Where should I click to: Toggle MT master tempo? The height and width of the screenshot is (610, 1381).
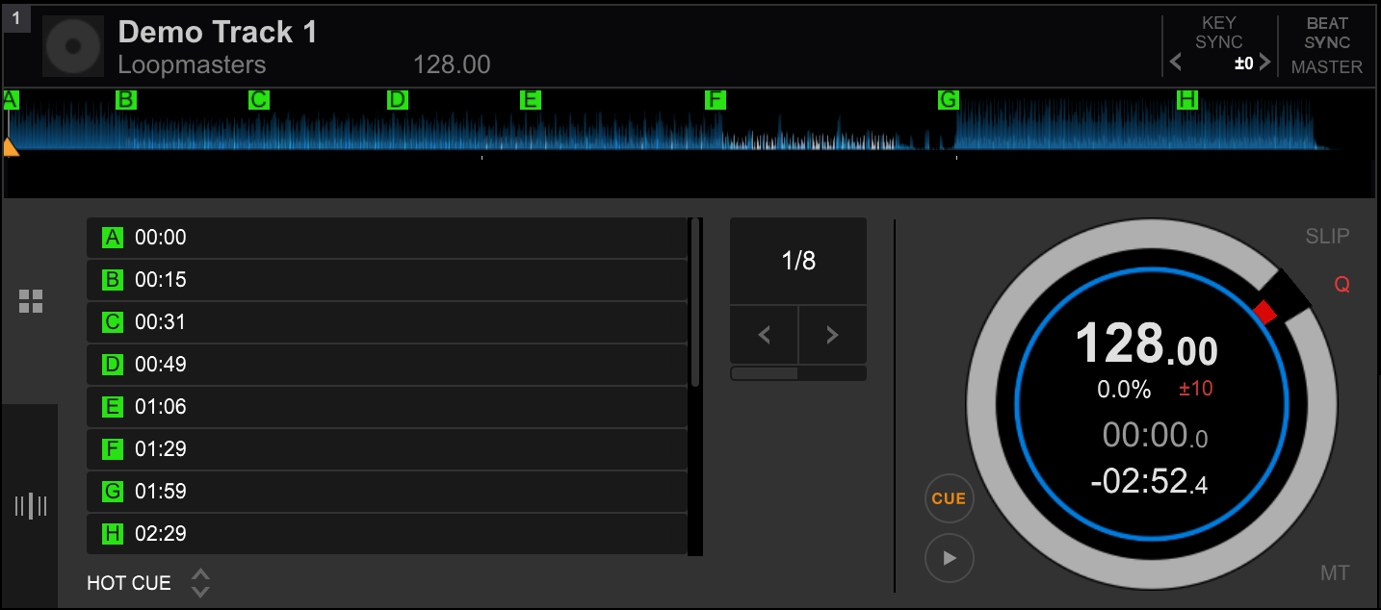pyautogui.click(x=1334, y=573)
